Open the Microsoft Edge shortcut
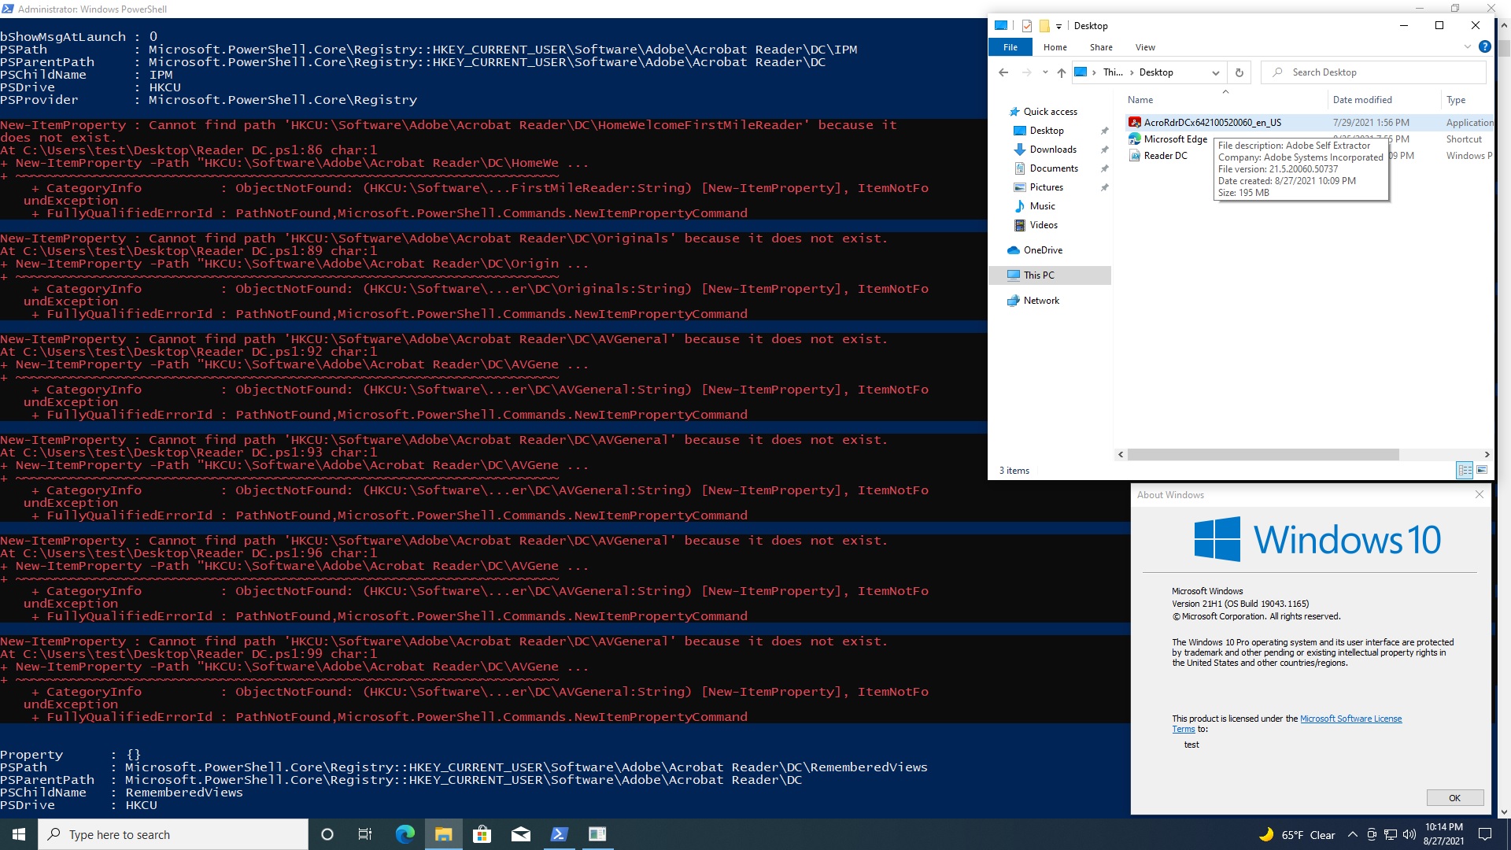The image size is (1511, 850). (x=1175, y=139)
